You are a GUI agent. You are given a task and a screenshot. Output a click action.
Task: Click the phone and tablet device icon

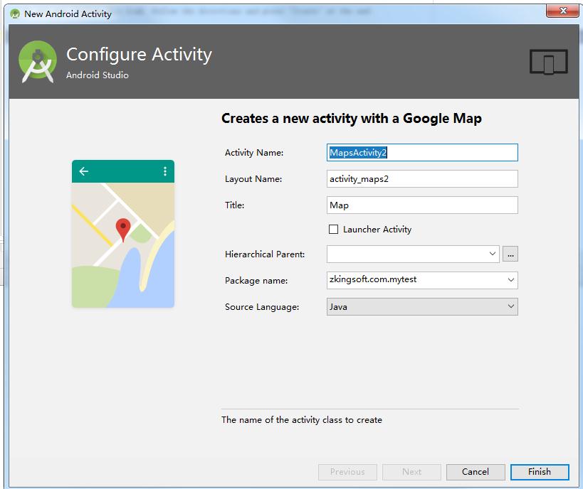pyautogui.click(x=548, y=63)
